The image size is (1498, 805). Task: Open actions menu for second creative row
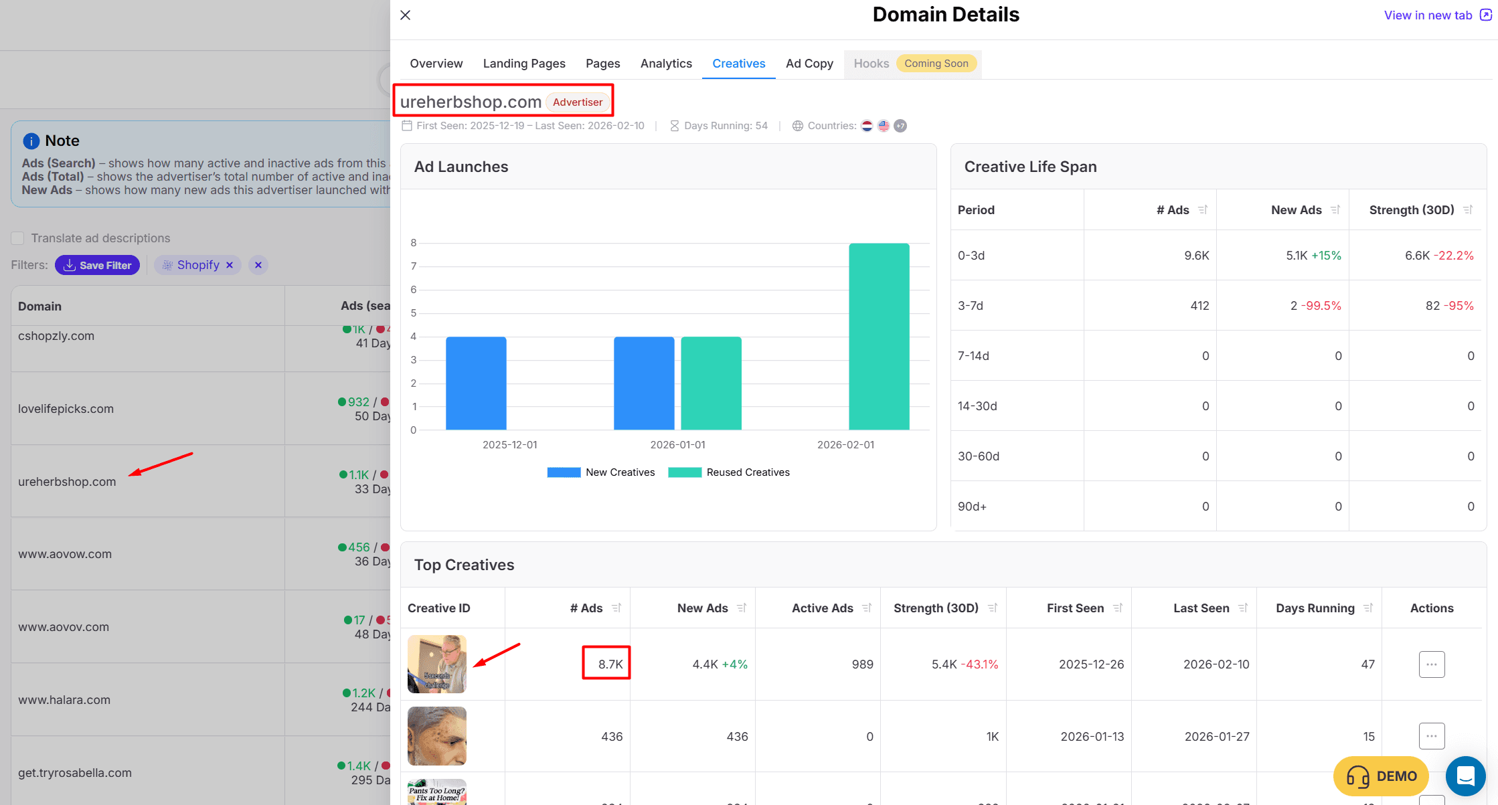click(x=1432, y=736)
